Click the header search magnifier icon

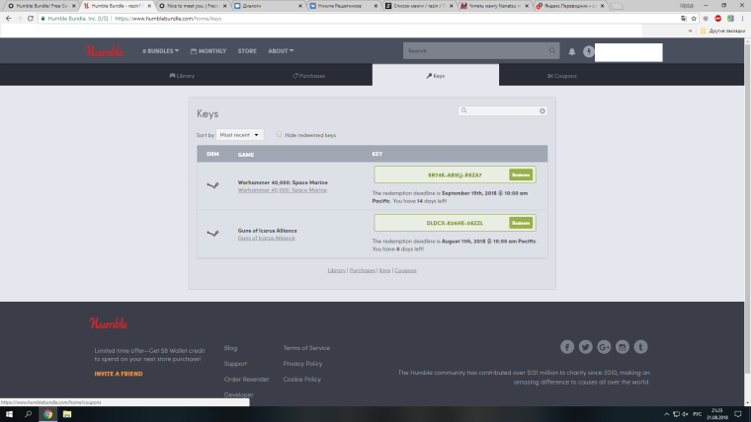(x=552, y=50)
